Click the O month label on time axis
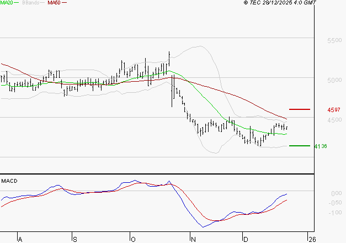 133,240
